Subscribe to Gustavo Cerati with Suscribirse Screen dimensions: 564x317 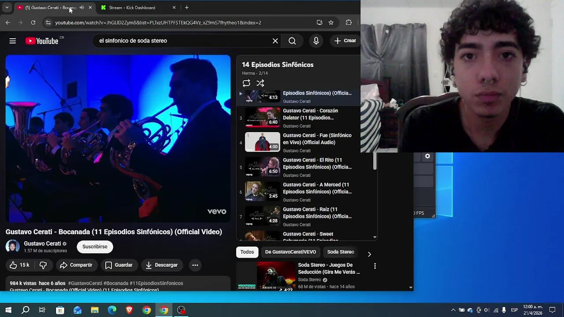[95, 247]
